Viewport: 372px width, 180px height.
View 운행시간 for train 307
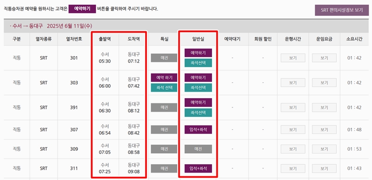293,129
